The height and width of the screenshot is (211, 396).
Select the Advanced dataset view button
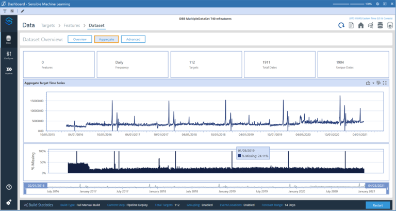click(133, 39)
